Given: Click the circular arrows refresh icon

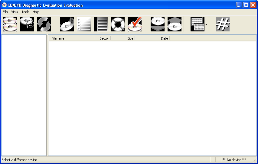Looking at the screenshot, I should 44,24.
